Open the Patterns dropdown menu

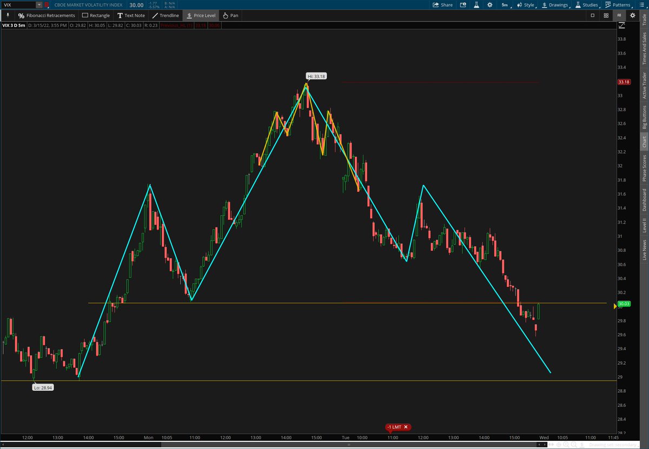click(618, 5)
